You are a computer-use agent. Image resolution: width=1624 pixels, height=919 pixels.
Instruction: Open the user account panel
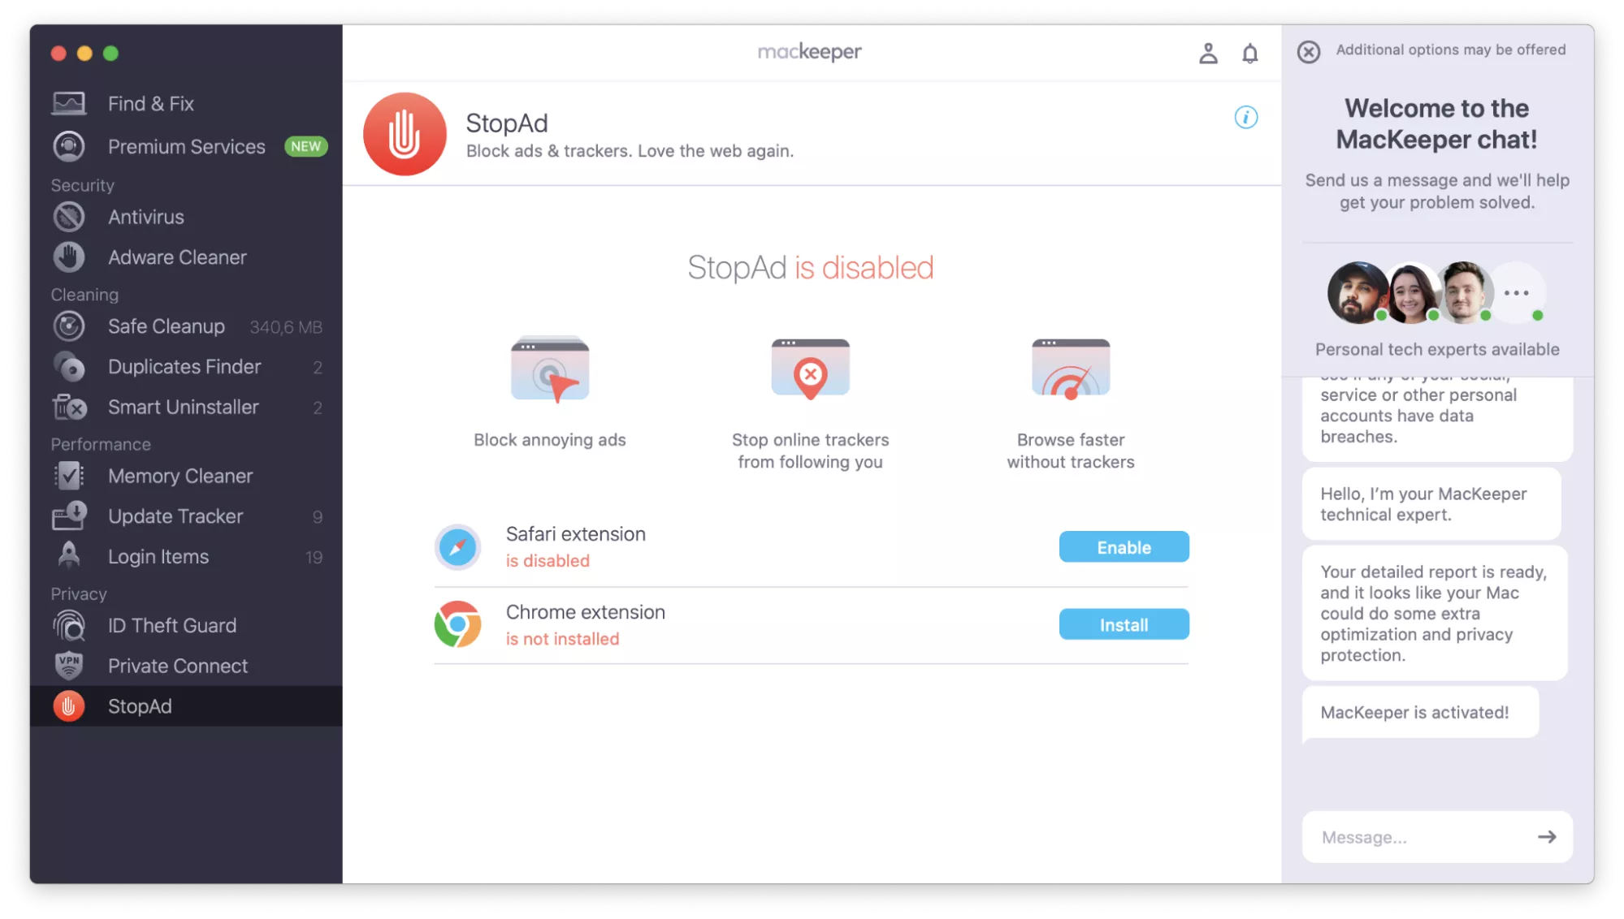point(1208,52)
